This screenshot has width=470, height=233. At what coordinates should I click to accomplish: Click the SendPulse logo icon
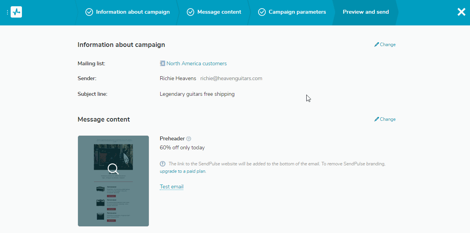pos(16,12)
